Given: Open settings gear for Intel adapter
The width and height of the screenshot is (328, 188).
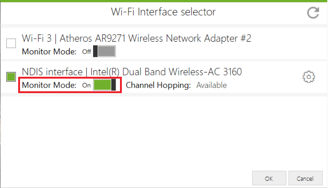Looking at the screenshot, I should (309, 77).
